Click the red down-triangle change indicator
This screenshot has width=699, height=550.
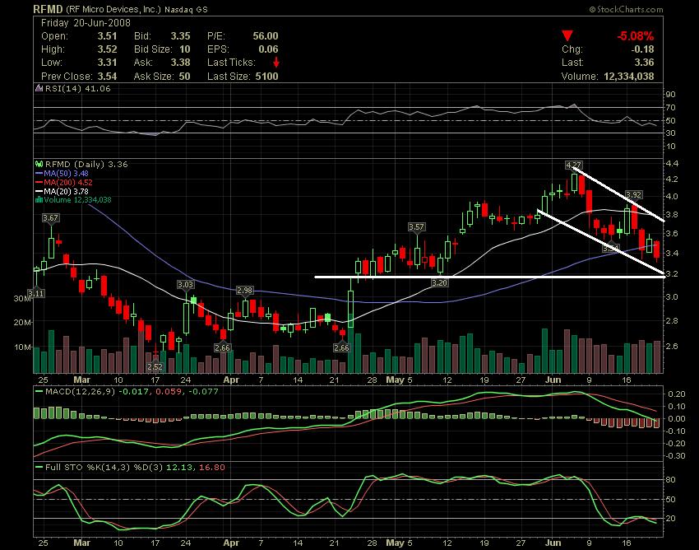[567, 35]
